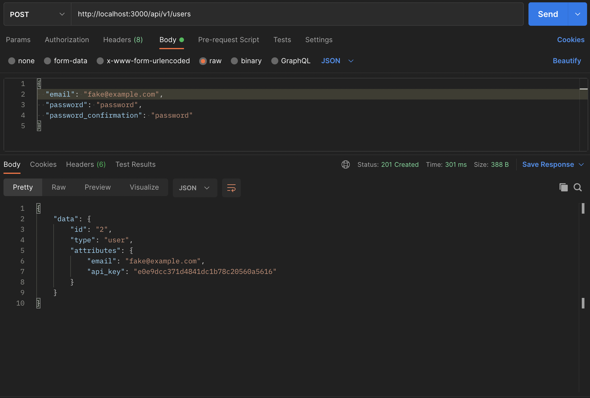Open the request body JSON format dropdown
The height and width of the screenshot is (398, 590).
[x=337, y=61]
